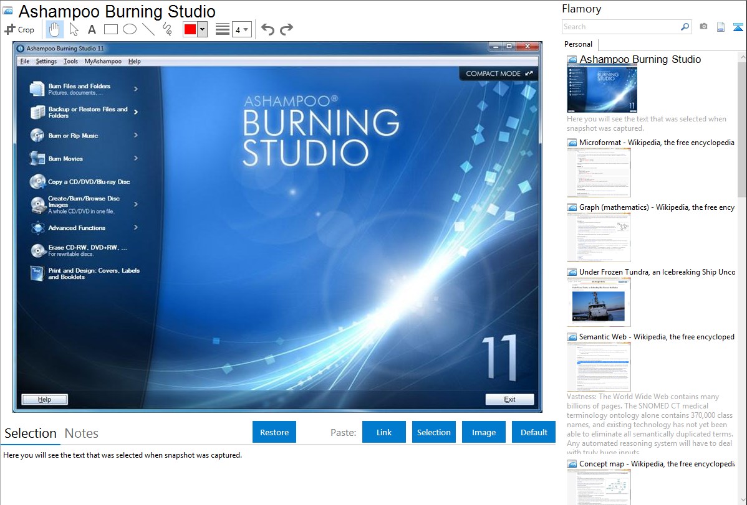Open the Tools menu
Screen dimensions: 747x505
(x=70, y=61)
